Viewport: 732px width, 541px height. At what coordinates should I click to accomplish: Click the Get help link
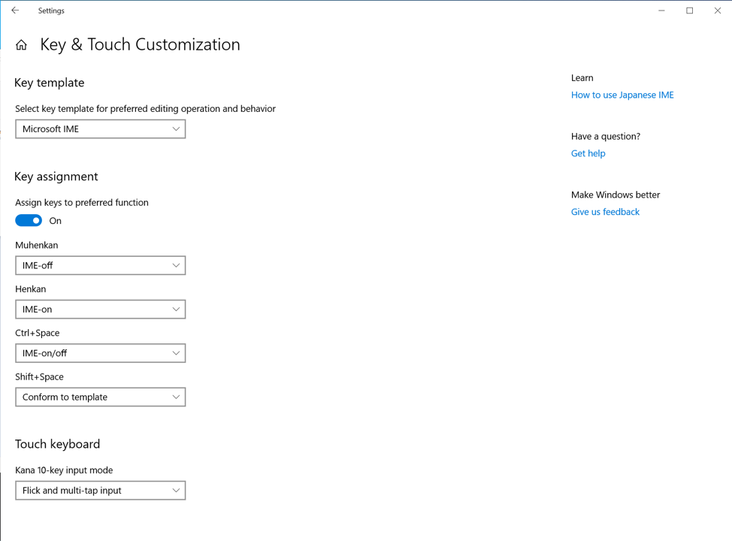[588, 153]
